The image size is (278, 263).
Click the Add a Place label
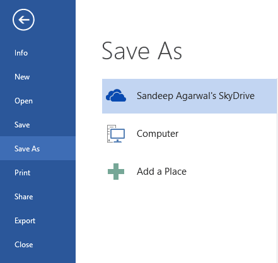pyautogui.click(x=161, y=172)
